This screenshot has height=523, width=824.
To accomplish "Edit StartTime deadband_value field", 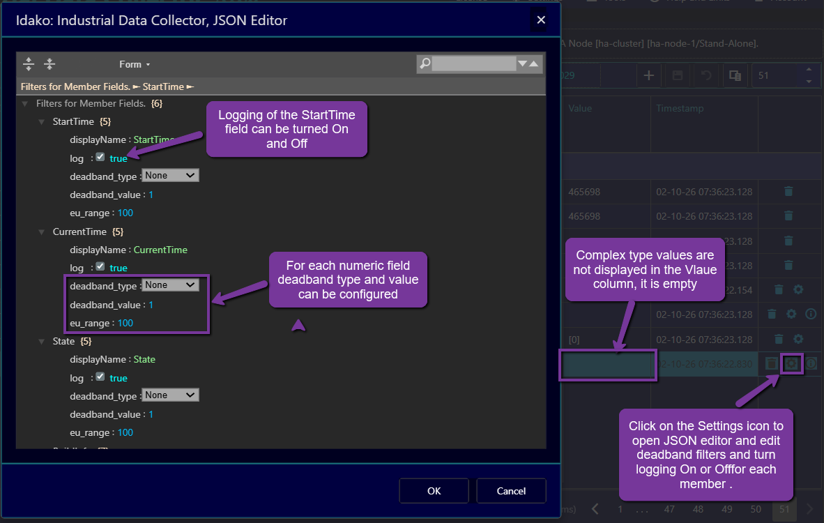I will [151, 195].
